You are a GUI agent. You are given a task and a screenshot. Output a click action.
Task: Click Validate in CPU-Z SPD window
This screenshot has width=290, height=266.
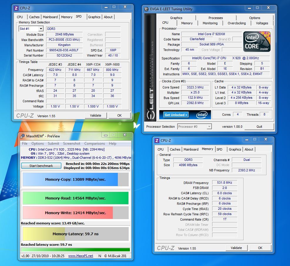tap(95, 115)
